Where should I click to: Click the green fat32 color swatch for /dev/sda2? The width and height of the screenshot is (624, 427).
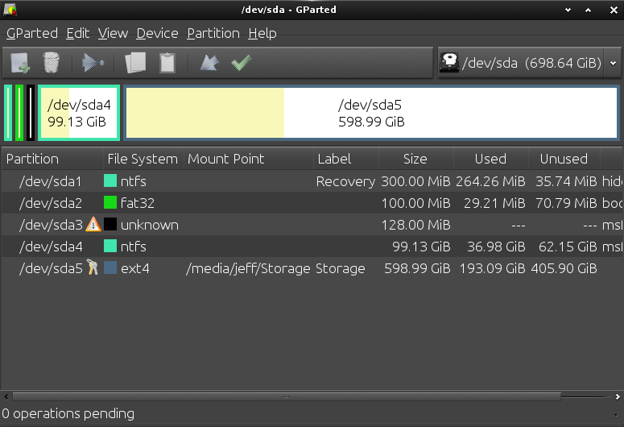110,203
